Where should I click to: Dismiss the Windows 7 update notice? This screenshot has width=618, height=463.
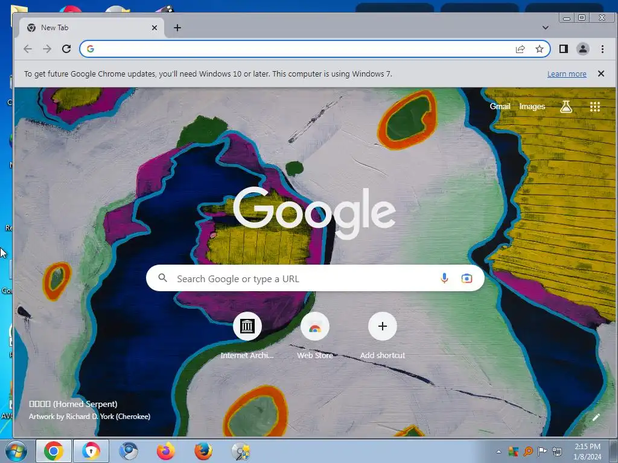click(601, 74)
